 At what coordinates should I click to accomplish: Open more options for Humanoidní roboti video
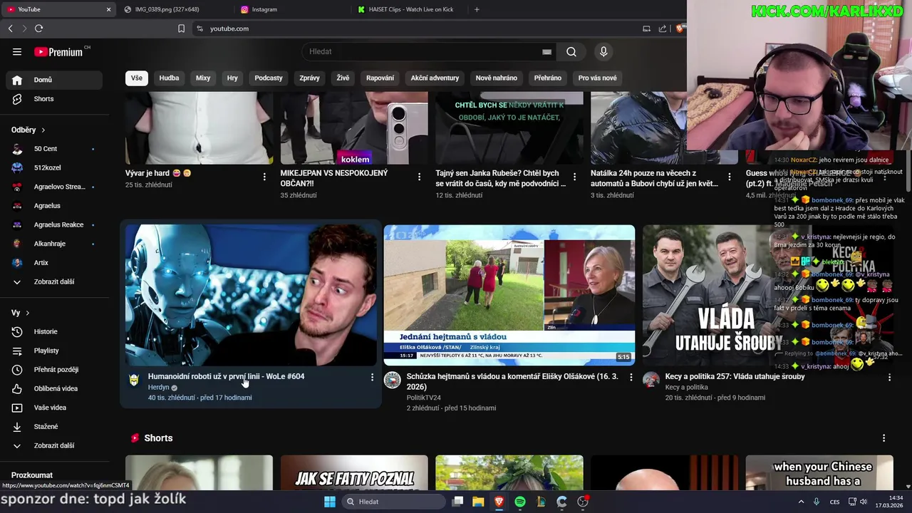pos(372,377)
